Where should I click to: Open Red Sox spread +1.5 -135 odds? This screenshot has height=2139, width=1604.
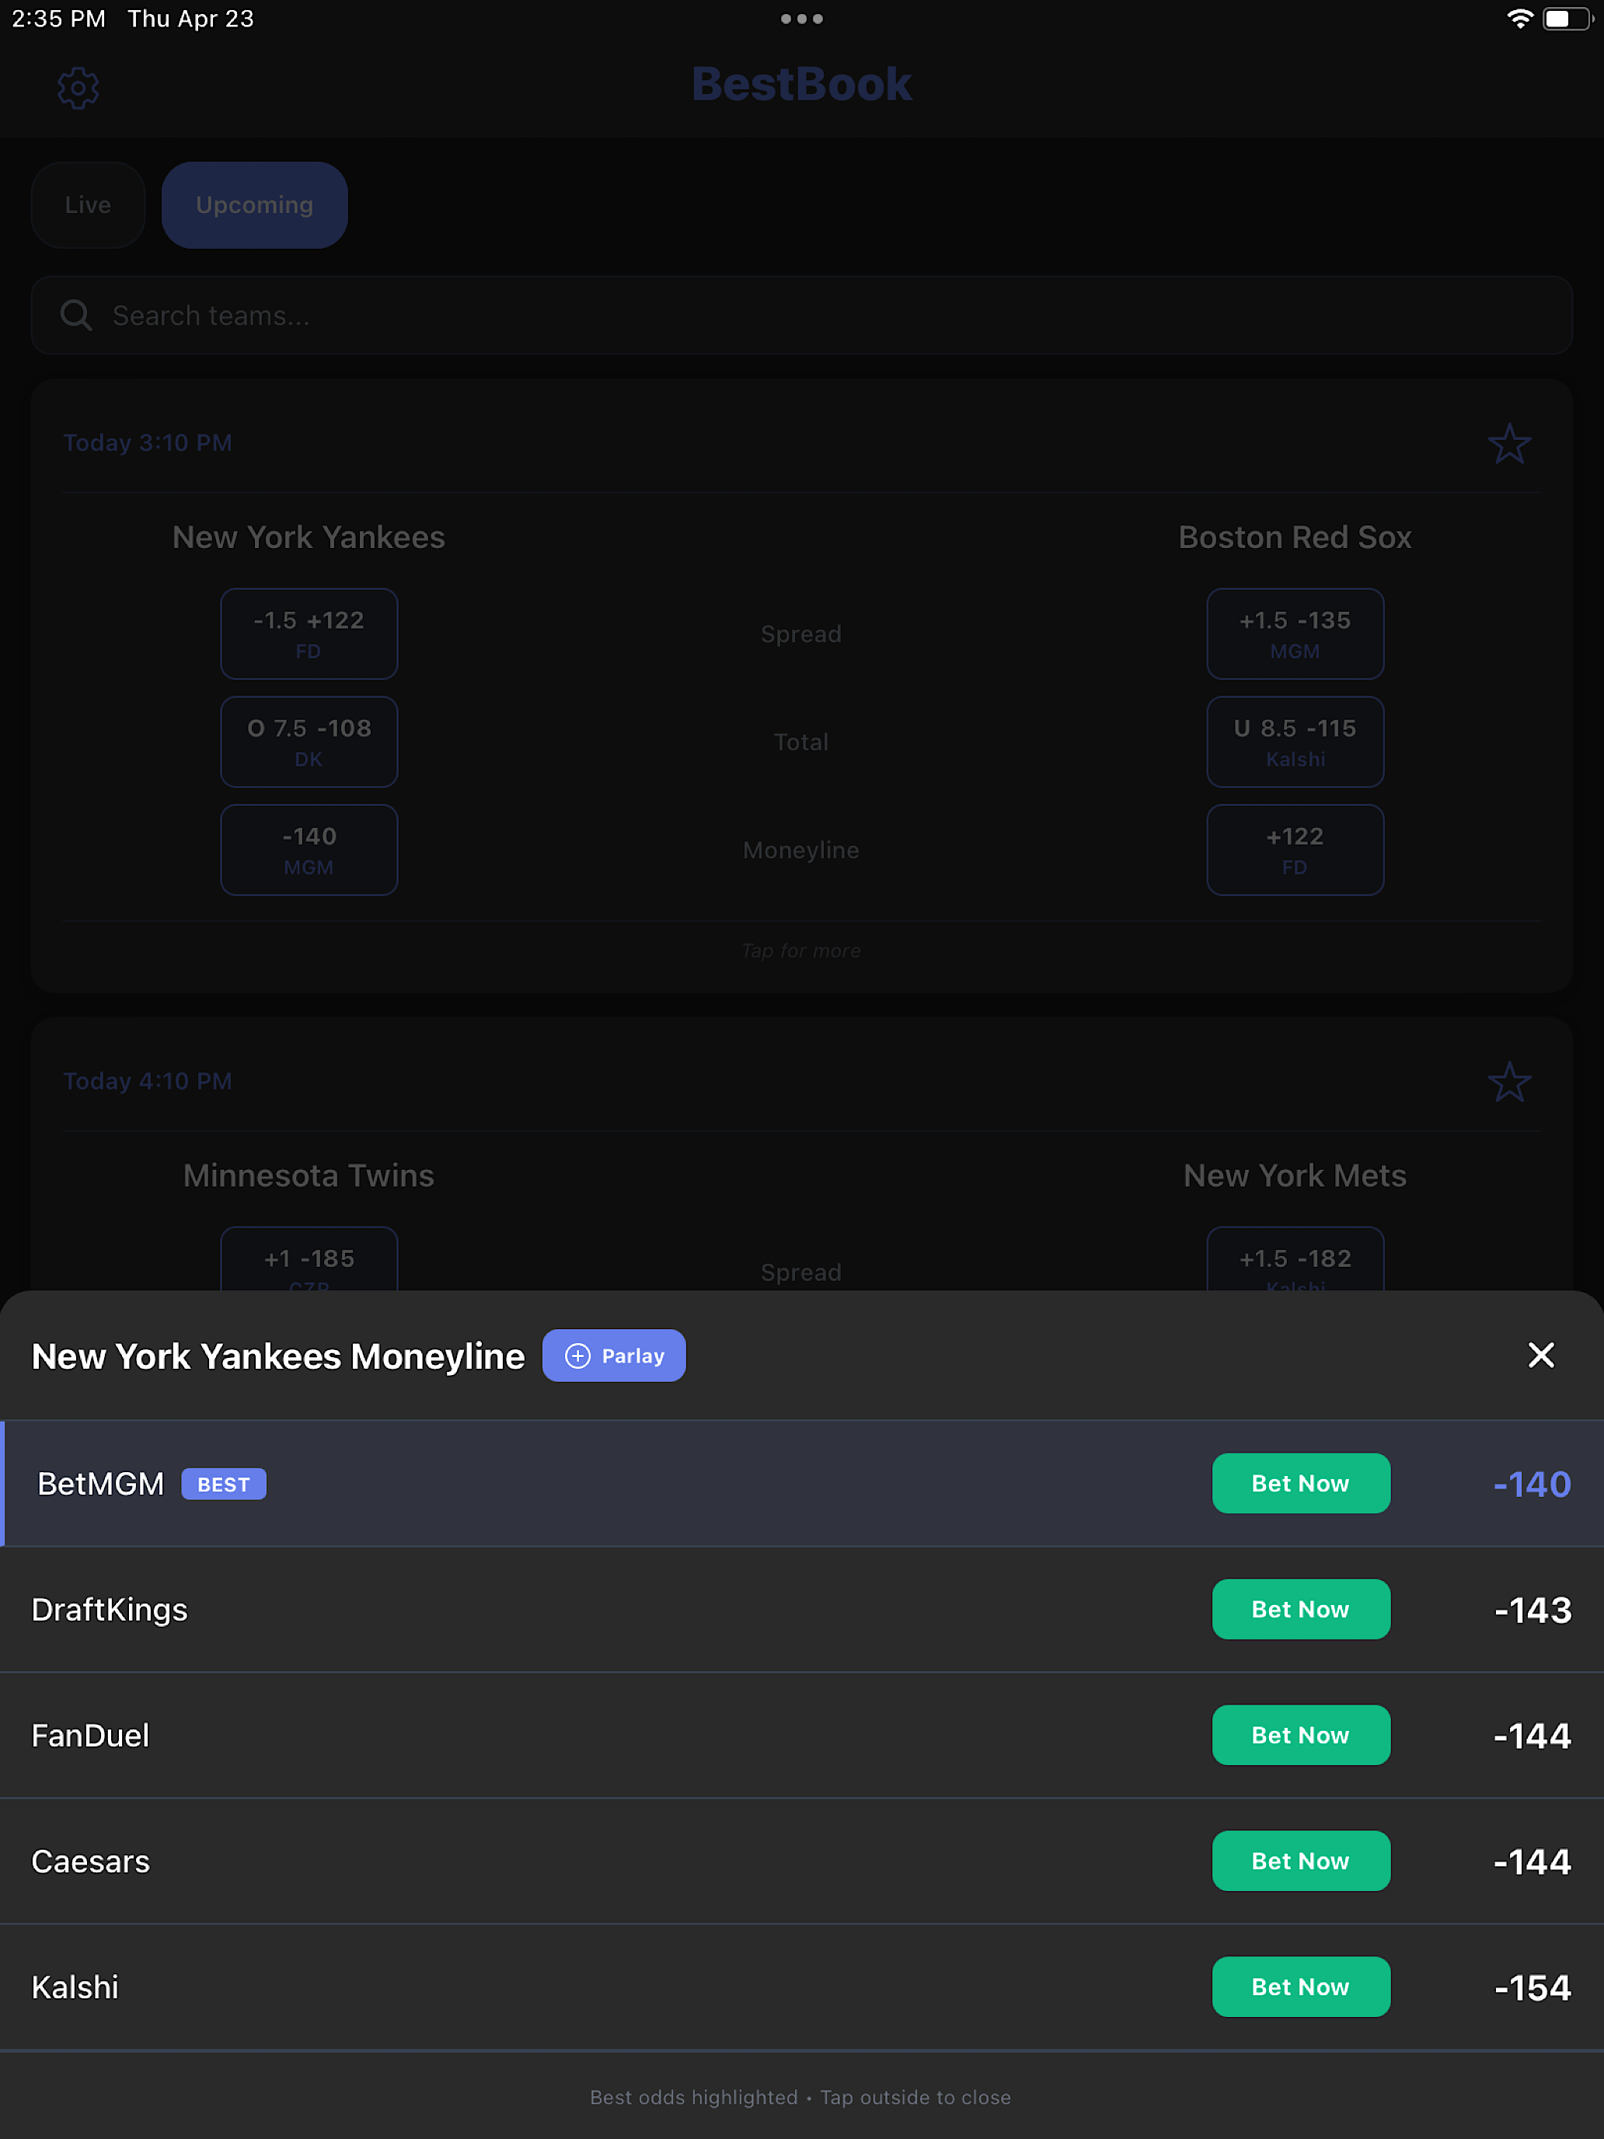click(1295, 633)
